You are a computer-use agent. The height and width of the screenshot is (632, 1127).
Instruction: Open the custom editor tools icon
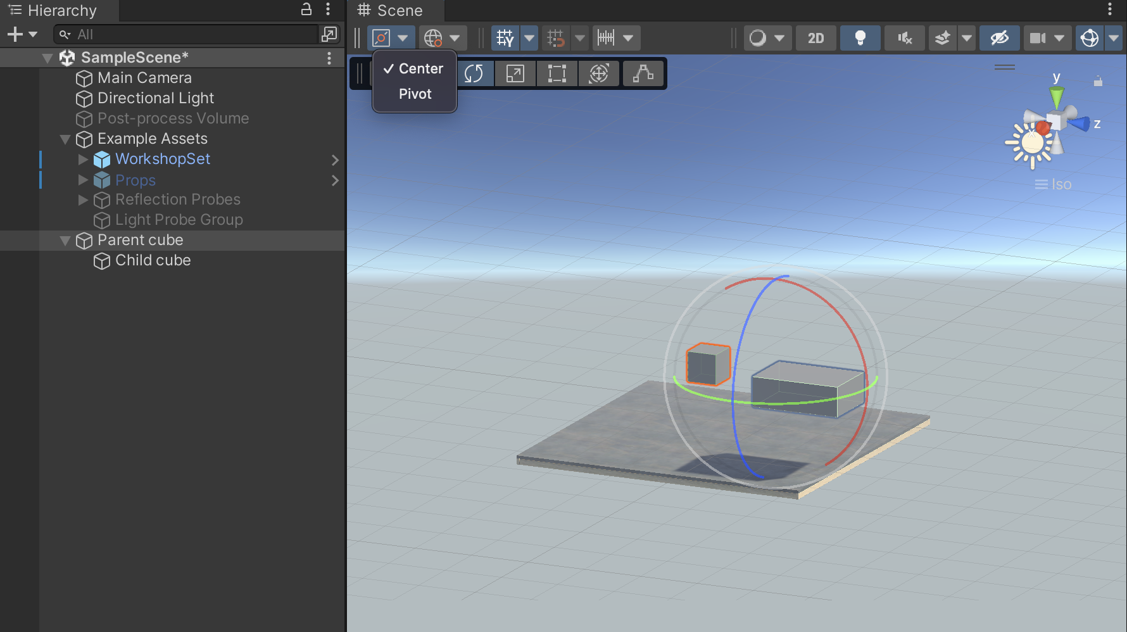[643, 73]
